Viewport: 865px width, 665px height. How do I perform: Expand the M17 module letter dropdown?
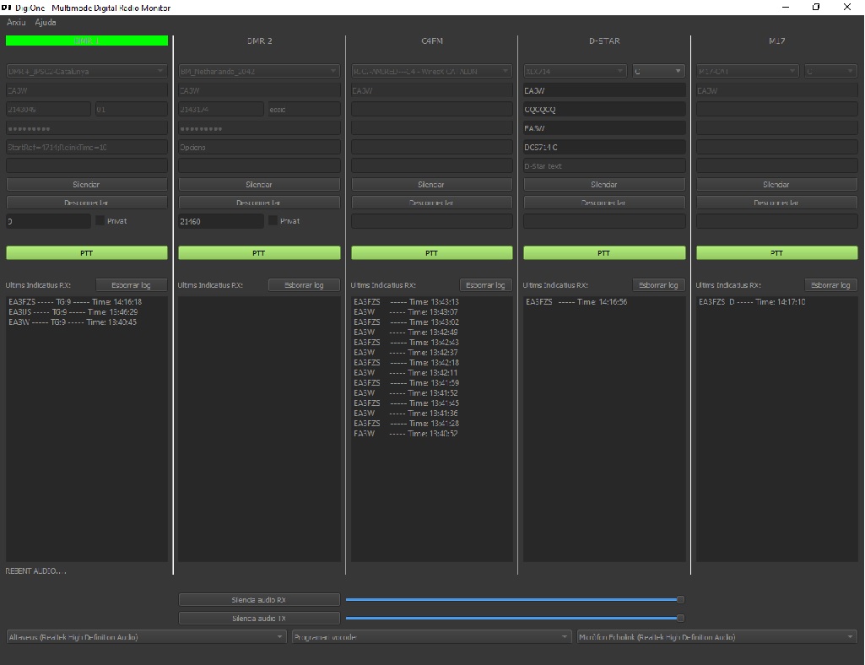pos(830,71)
